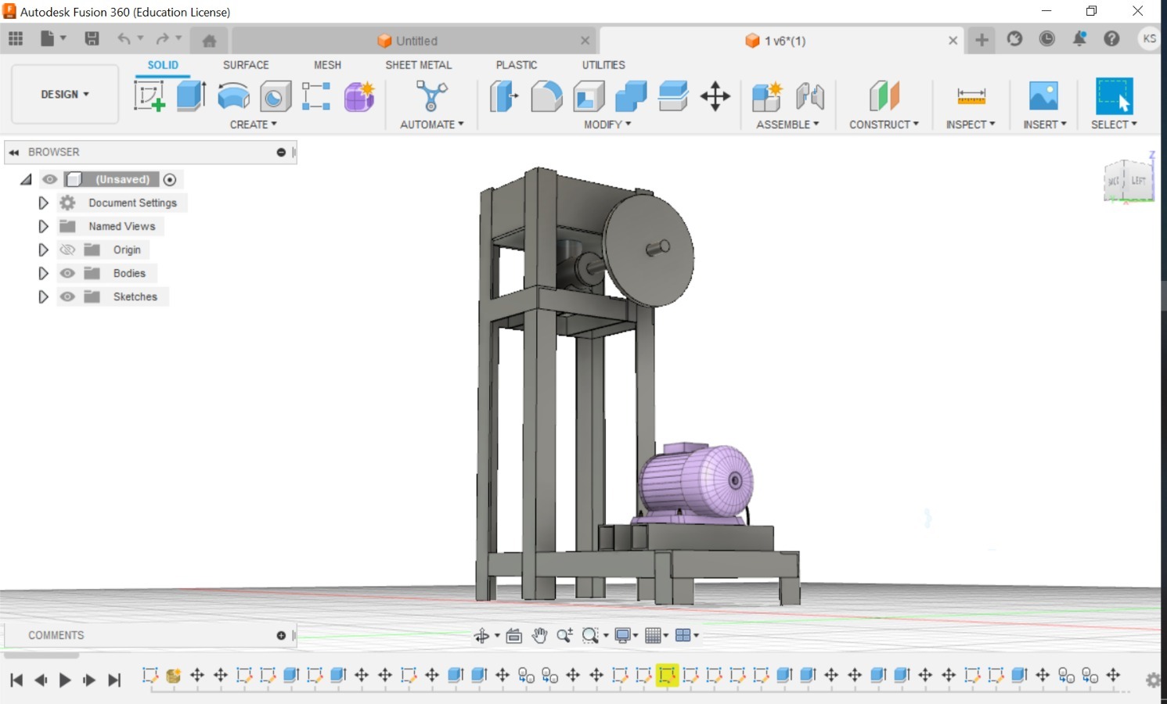Start a Create Sketch operation
The width and height of the screenshot is (1167, 704).
click(149, 96)
